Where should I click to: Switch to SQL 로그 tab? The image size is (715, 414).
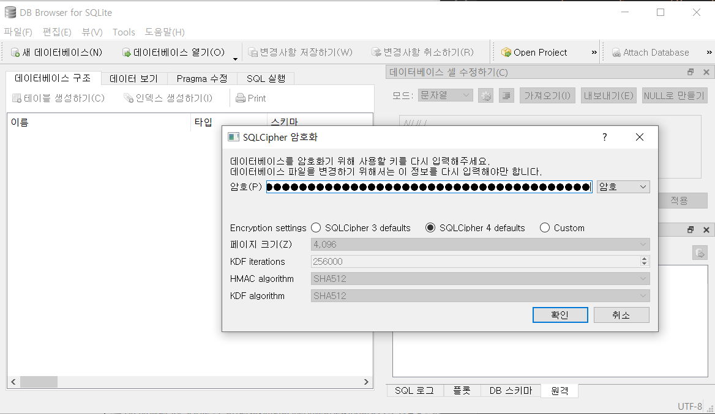(414, 391)
